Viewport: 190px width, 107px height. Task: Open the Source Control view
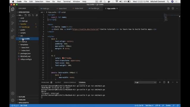12,23
